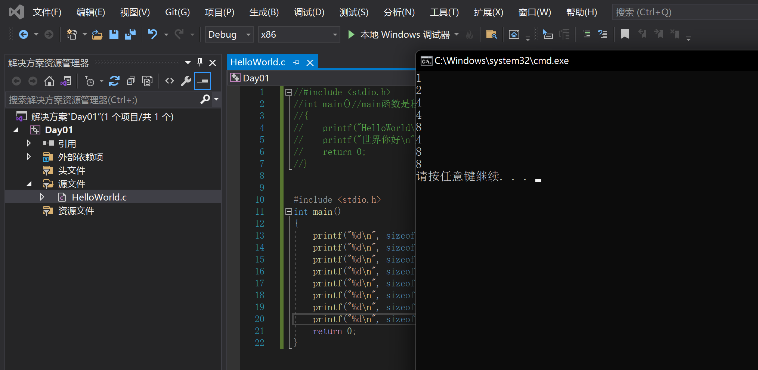This screenshot has width=758, height=370.
Task: Open the debugger target dropdown arrow
Action: point(457,35)
